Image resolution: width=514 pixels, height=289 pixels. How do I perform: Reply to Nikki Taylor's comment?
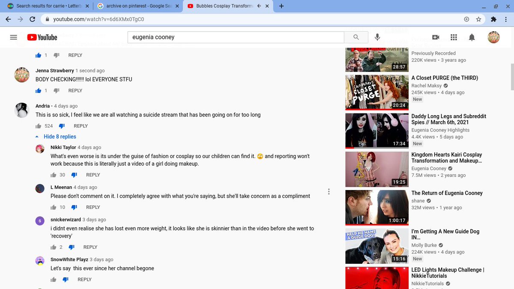point(93,175)
